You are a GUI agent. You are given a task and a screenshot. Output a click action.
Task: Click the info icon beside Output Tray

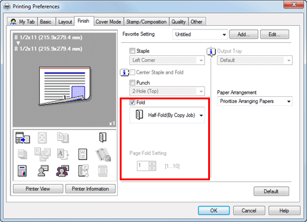[x=211, y=52]
